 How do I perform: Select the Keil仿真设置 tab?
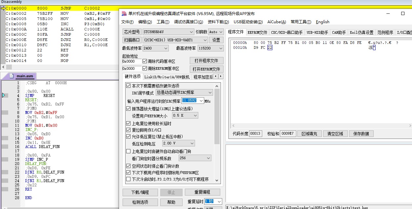[x=362, y=32]
